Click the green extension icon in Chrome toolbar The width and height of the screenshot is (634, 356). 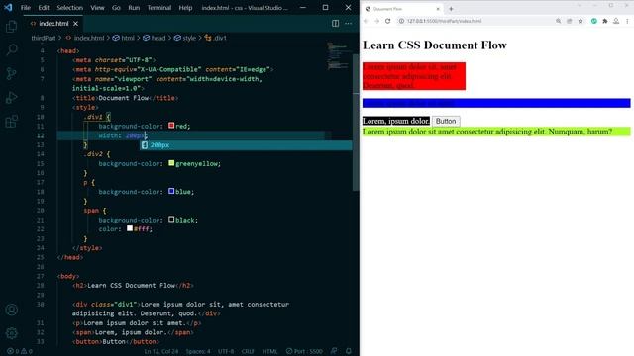pos(594,21)
